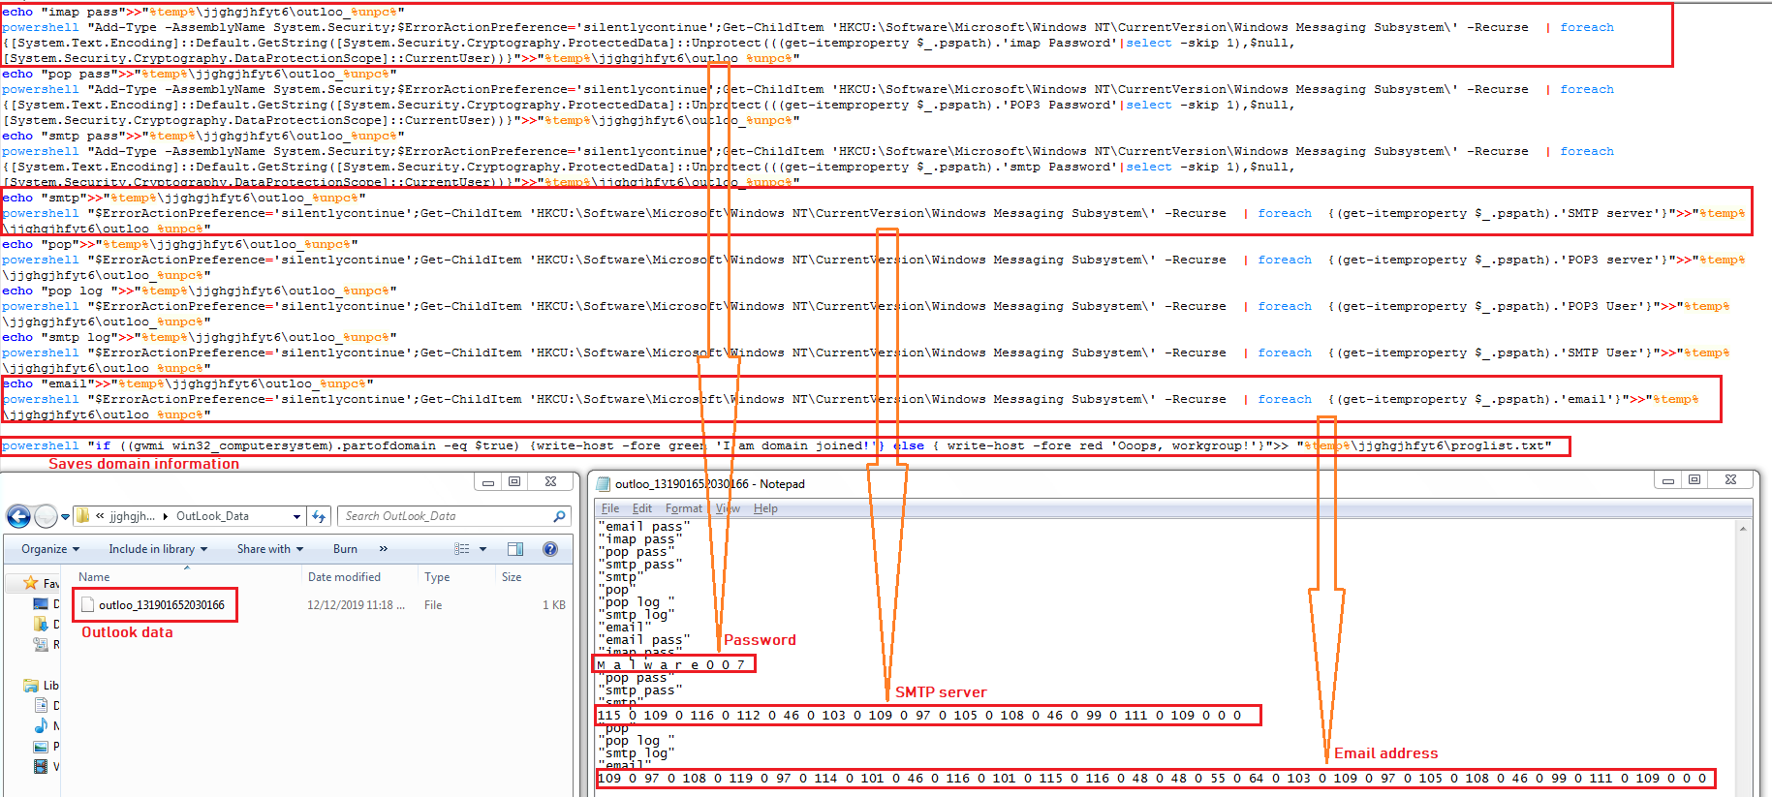Open the Notepad Format menu
Viewport: 1772px width, 797px height.
click(x=684, y=508)
